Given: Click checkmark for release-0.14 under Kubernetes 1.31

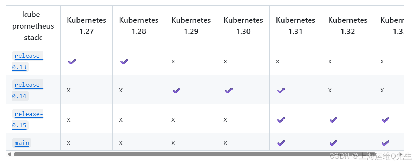Looking at the screenshot, I should (x=281, y=91).
